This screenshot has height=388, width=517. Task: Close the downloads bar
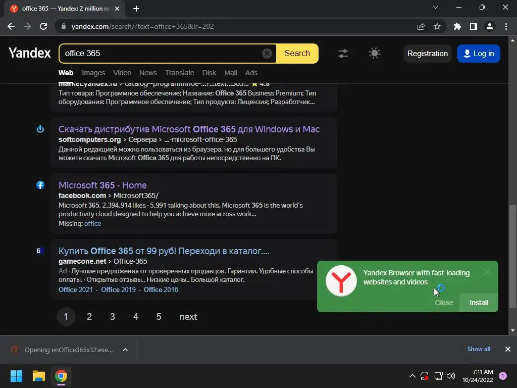point(508,349)
